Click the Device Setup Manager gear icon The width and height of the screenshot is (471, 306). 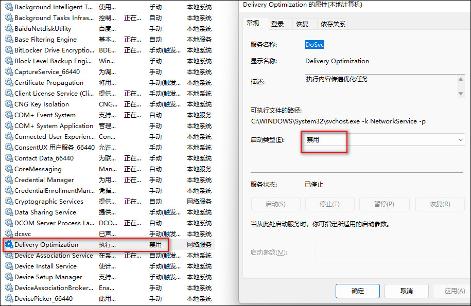click(x=9, y=277)
